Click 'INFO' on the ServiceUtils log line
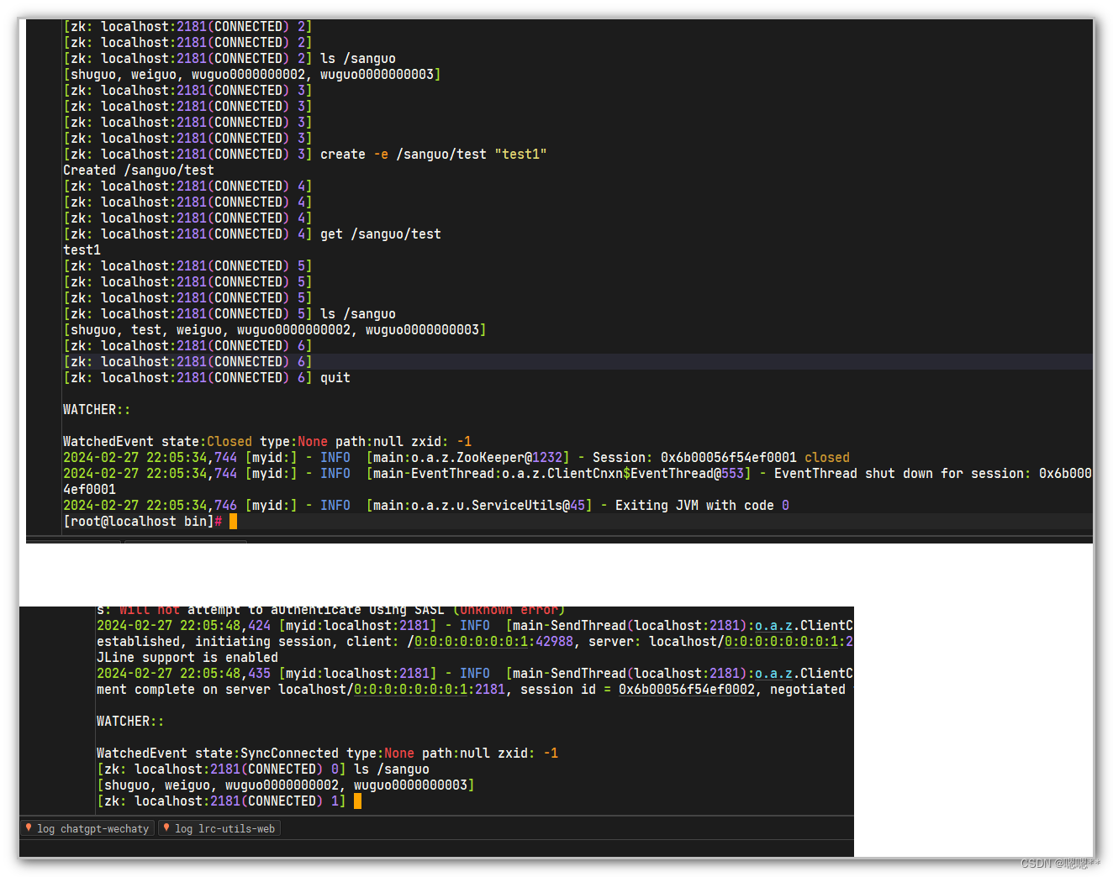The width and height of the screenshot is (1113, 877). [x=335, y=506]
